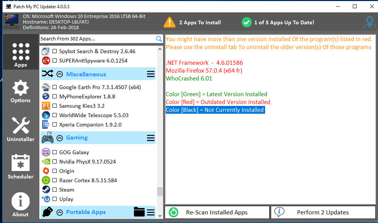This screenshot has height=223, width=378.
Task: Check the Origin checkbox
Action: [55, 171]
